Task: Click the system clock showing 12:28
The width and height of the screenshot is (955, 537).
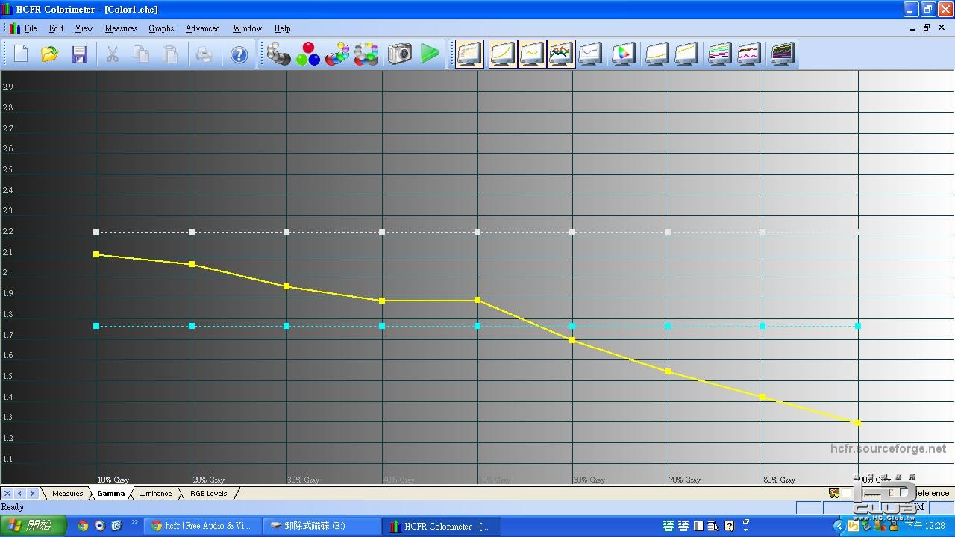Action: pos(925,526)
